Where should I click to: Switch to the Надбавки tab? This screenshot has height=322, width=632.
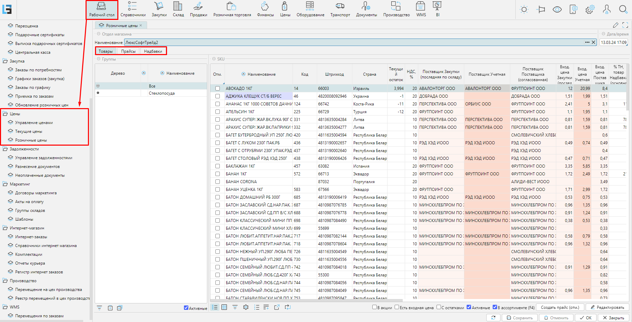click(x=153, y=51)
